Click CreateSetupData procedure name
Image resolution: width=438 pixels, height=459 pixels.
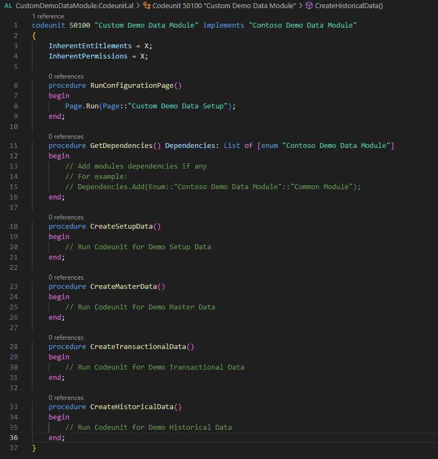(121, 227)
